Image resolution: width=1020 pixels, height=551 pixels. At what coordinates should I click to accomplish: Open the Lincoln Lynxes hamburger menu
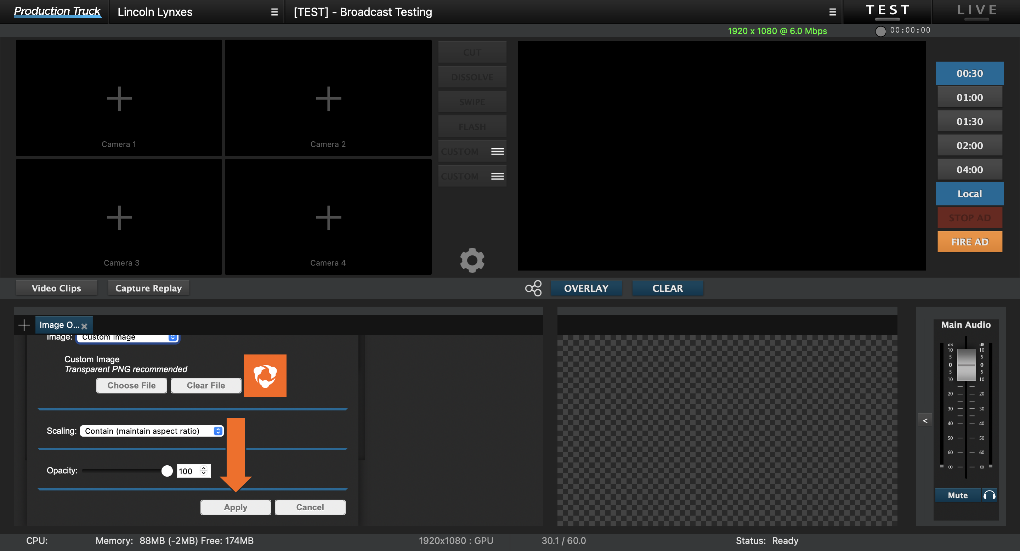pyautogui.click(x=274, y=12)
